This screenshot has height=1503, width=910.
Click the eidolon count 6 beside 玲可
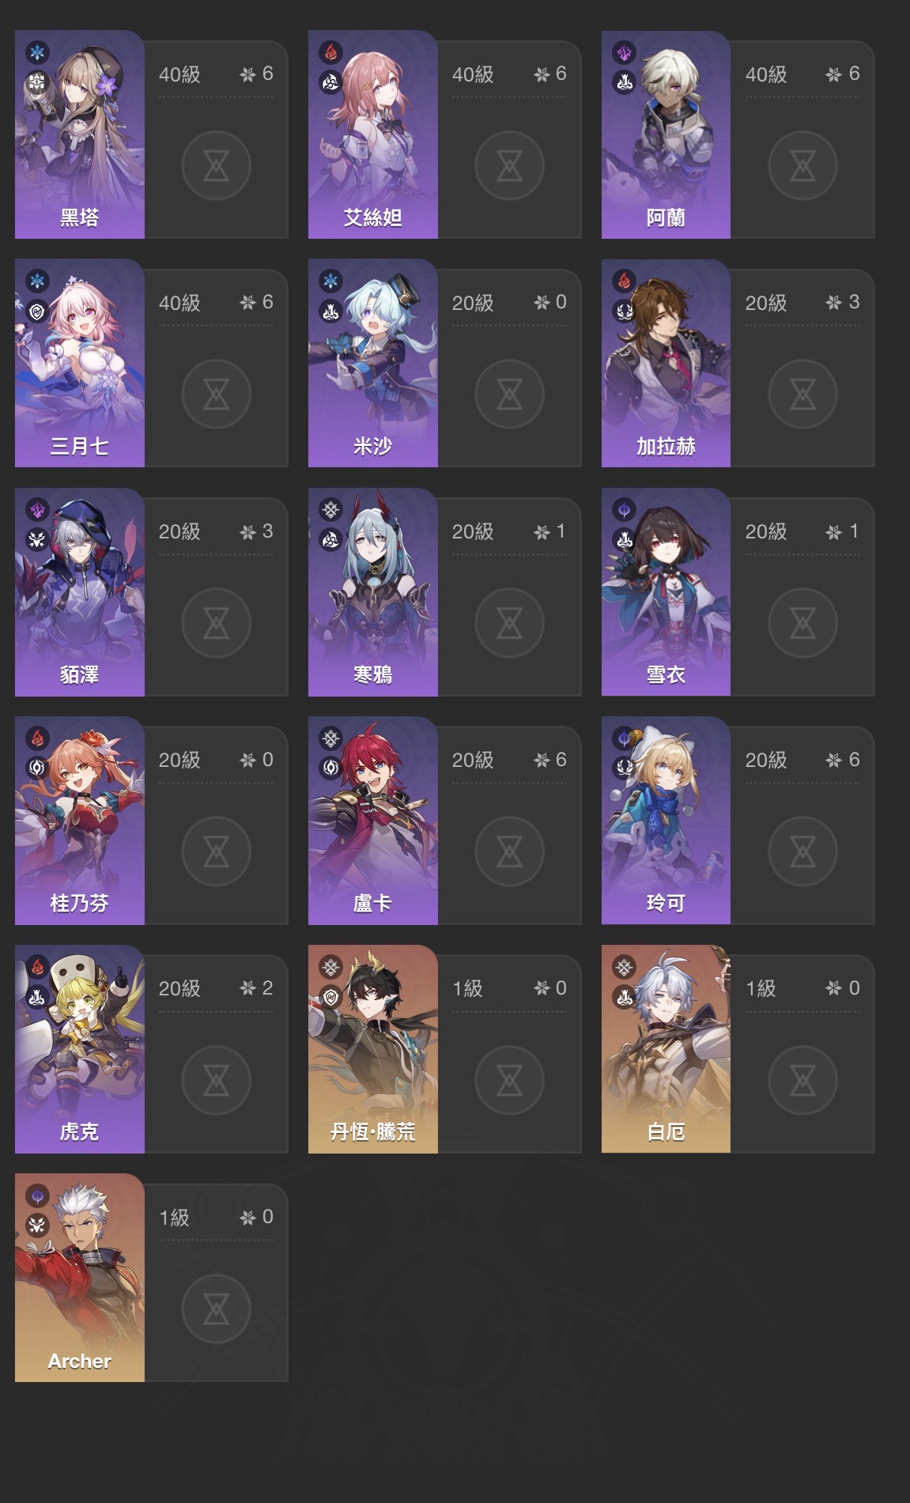pyautogui.click(x=854, y=760)
